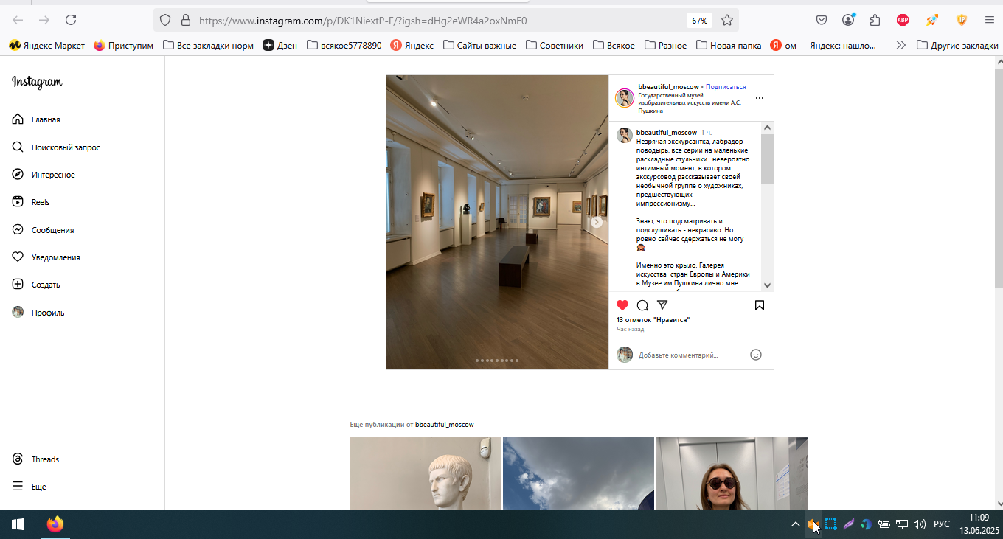Save the post with bookmark icon
The height and width of the screenshot is (539, 1003).
click(x=760, y=305)
